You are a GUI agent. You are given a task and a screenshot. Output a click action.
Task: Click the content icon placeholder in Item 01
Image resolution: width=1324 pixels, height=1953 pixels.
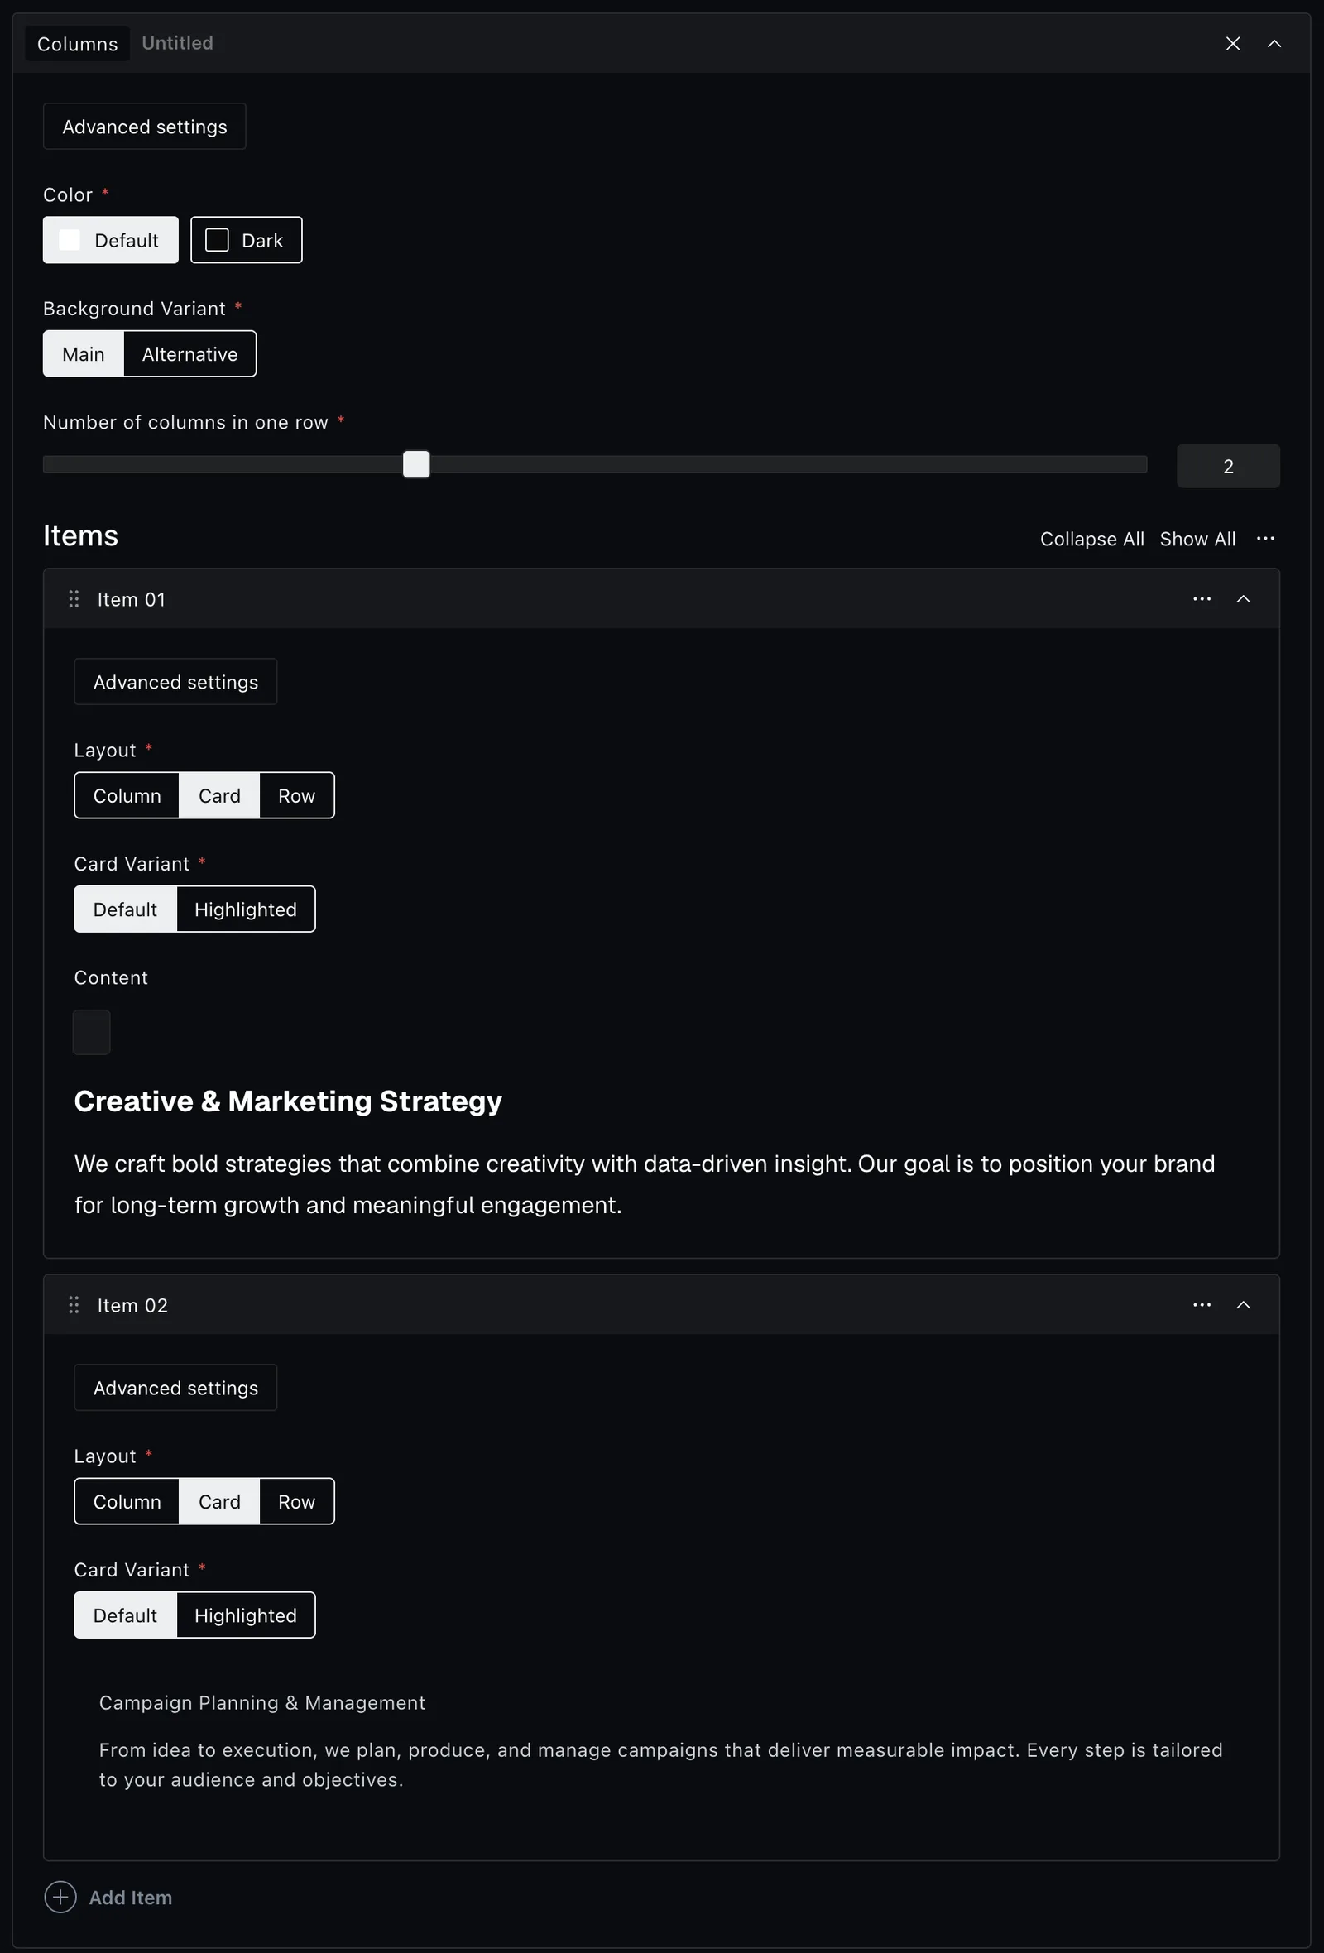[92, 1032]
